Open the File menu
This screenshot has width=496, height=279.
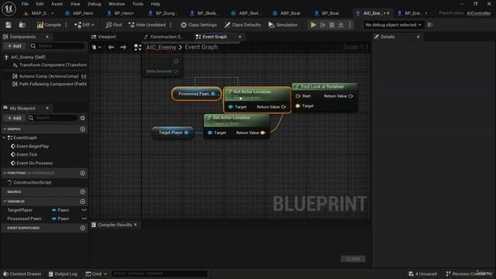[x=25, y=4]
